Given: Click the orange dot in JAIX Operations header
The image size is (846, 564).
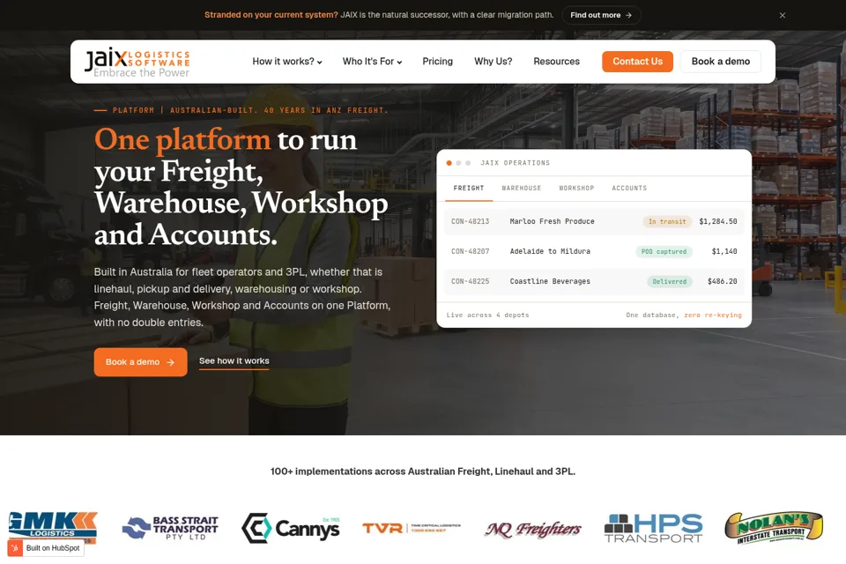Looking at the screenshot, I should 449,163.
